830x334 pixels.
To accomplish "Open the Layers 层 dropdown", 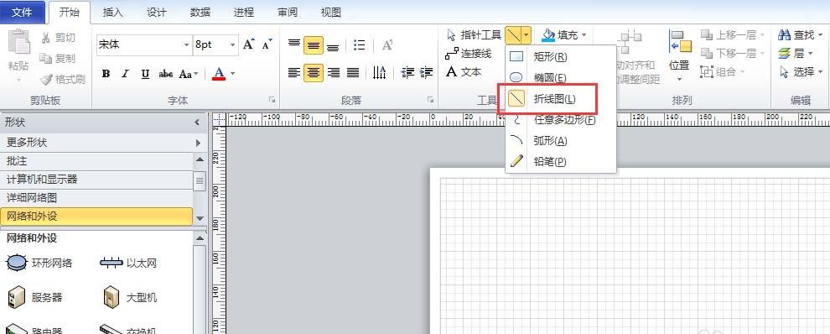I will coord(795,53).
